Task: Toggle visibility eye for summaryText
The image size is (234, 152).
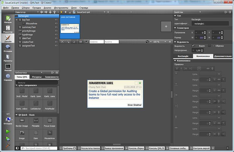Action: (56, 27)
